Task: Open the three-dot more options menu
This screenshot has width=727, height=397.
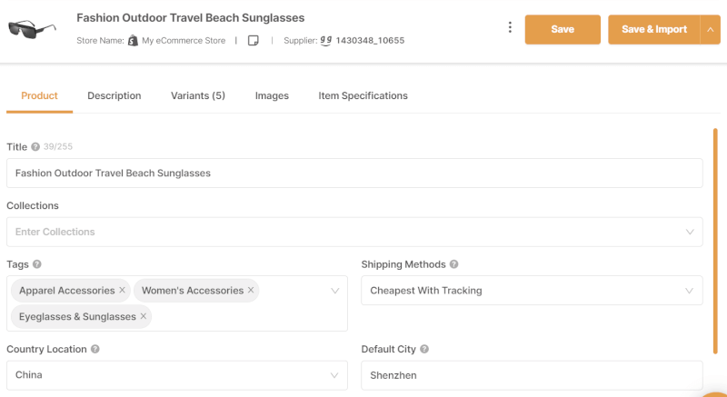Action: (510, 27)
